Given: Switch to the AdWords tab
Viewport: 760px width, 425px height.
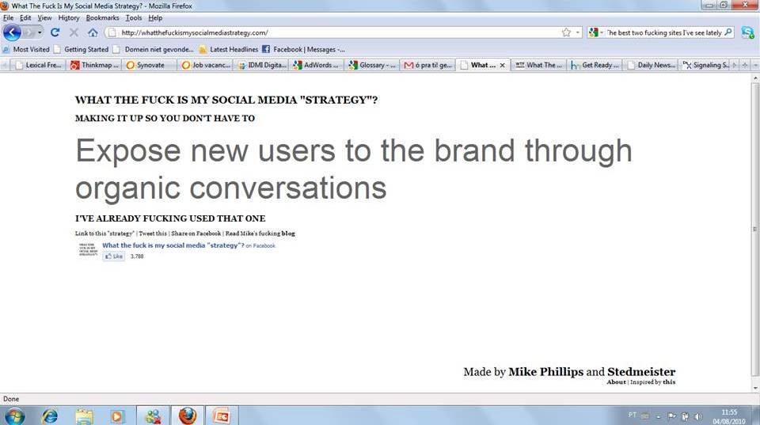Looking at the screenshot, I should click(x=317, y=65).
